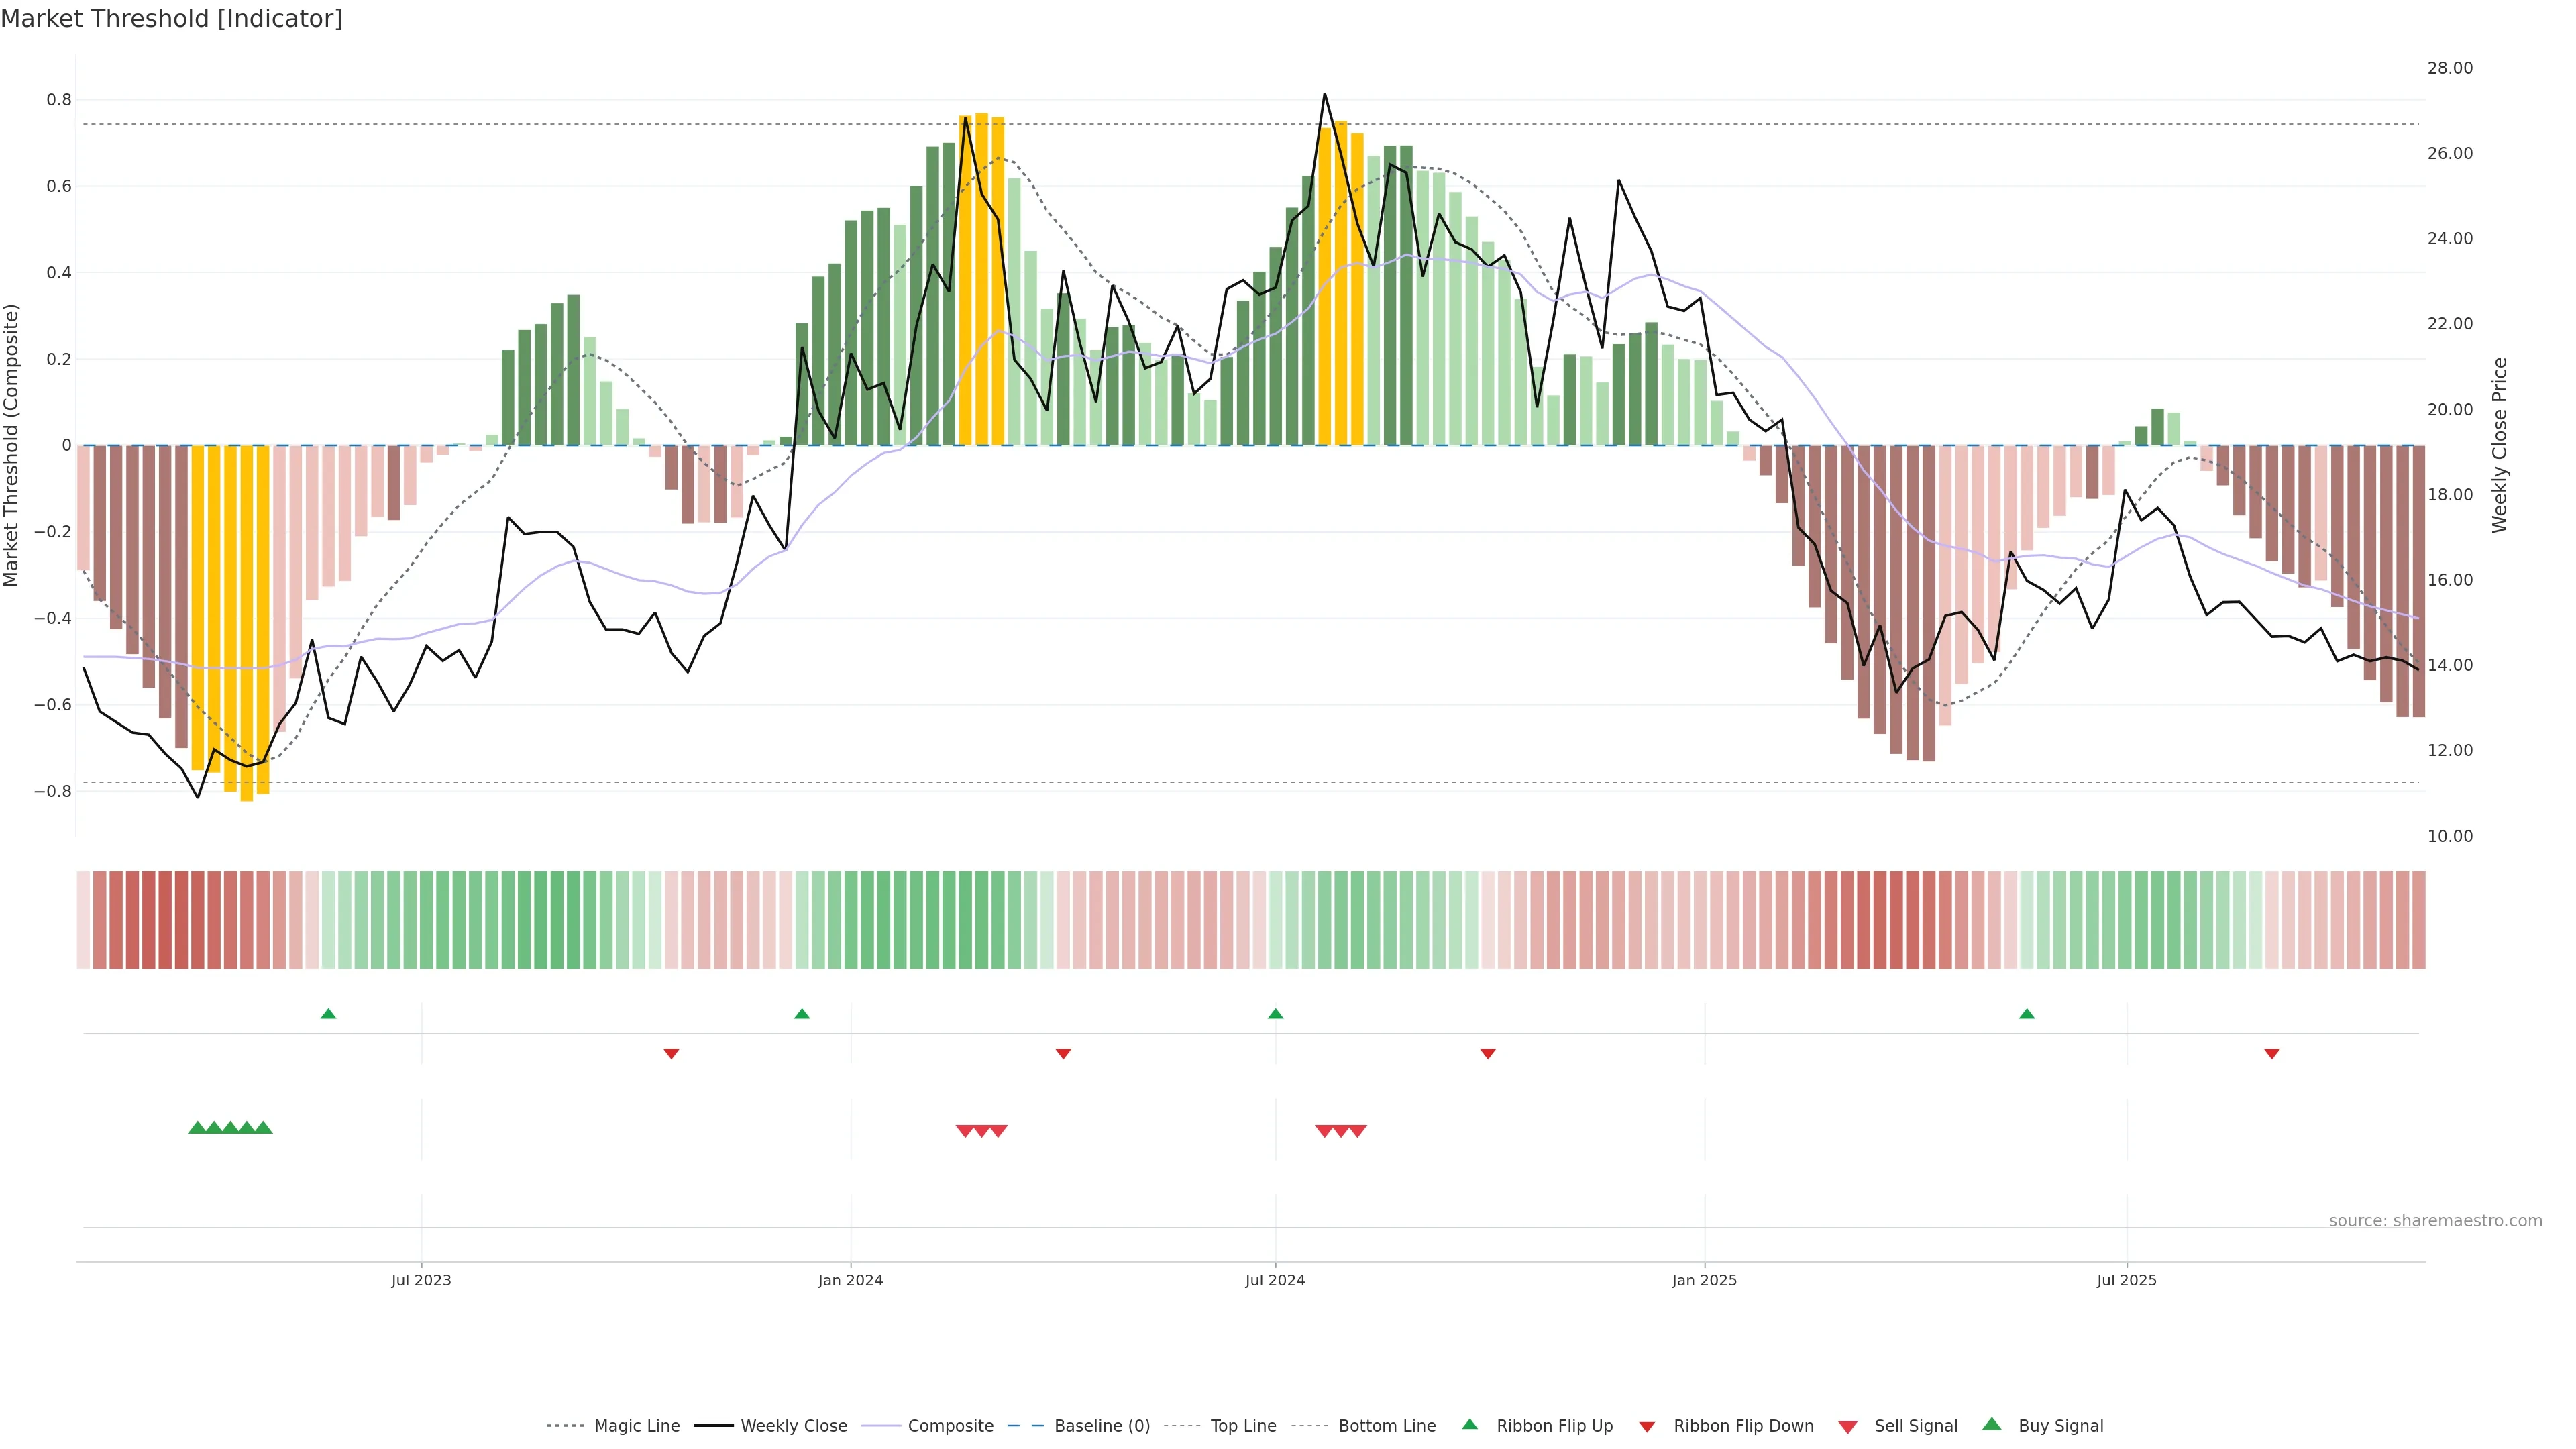Click the Top Line legend label

(1243, 1426)
